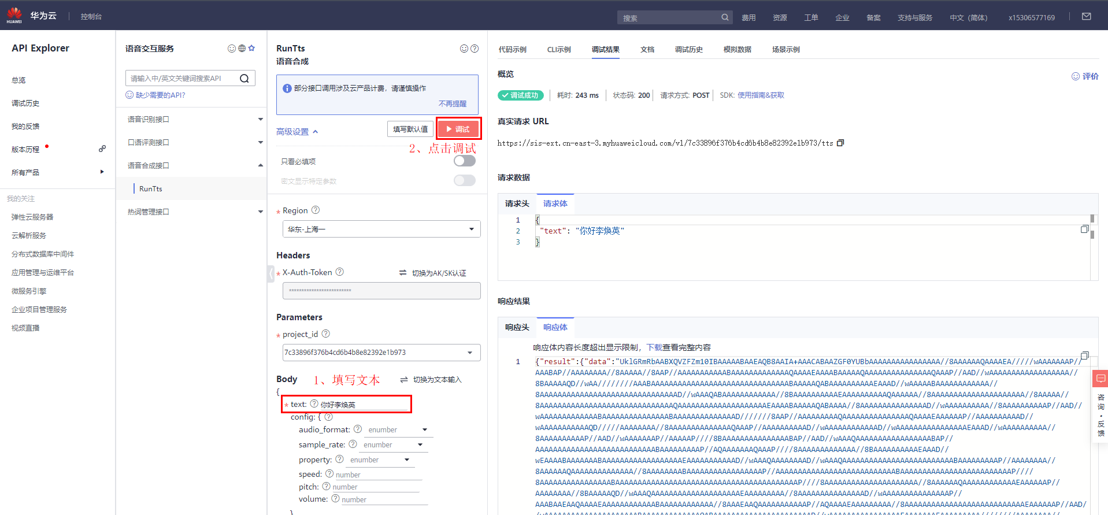Viewport: 1108px width, 515px height.
Task: Click 不再提醒 link
Action: tap(453, 103)
